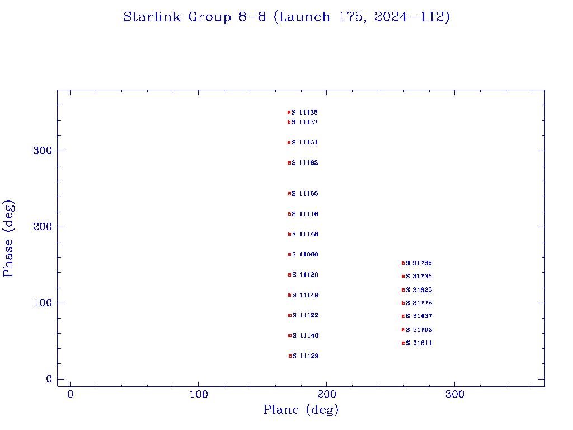The height and width of the screenshot is (430, 573).
Task: Click the y-axis tick label 0
Action: (49, 379)
